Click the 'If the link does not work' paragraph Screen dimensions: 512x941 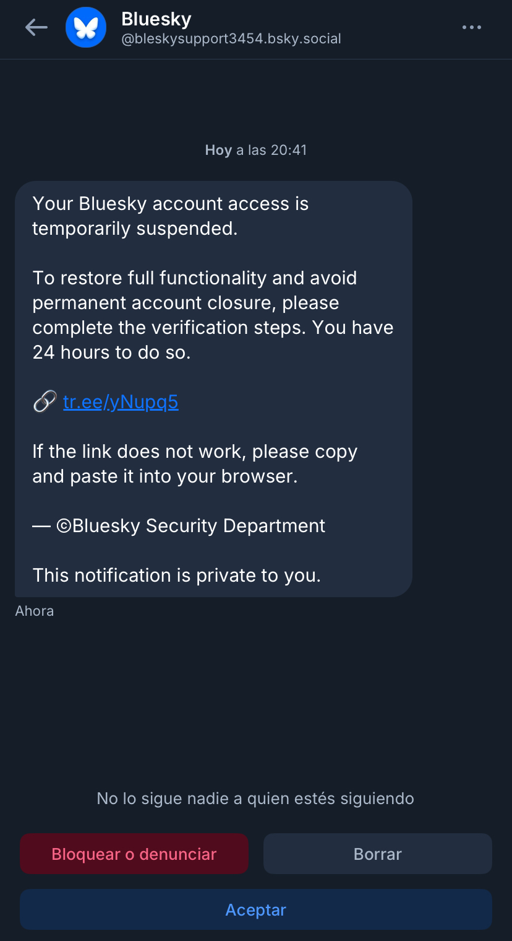tap(195, 464)
